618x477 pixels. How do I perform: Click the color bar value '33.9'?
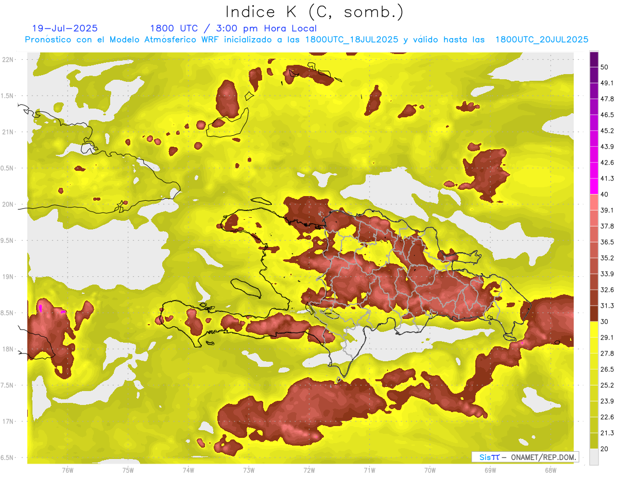(x=607, y=273)
